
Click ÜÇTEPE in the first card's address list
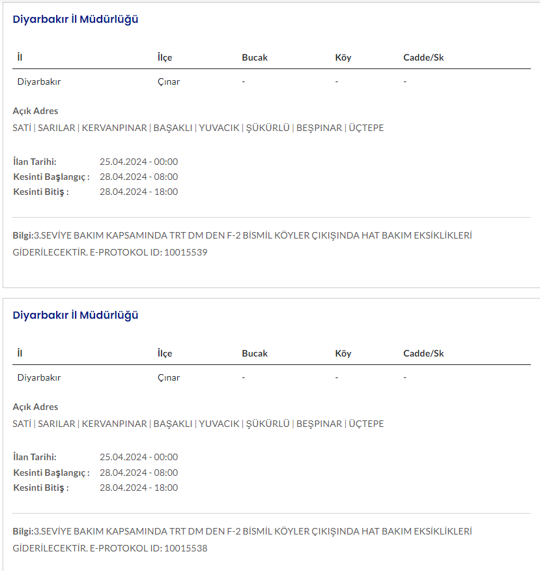pyautogui.click(x=366, y=128)
